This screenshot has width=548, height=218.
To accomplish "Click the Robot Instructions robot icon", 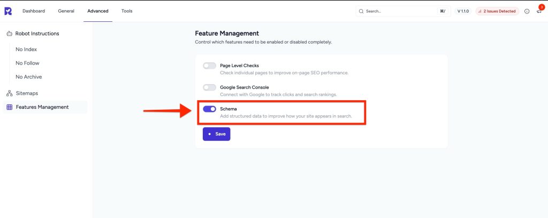I will coord(10,34).
